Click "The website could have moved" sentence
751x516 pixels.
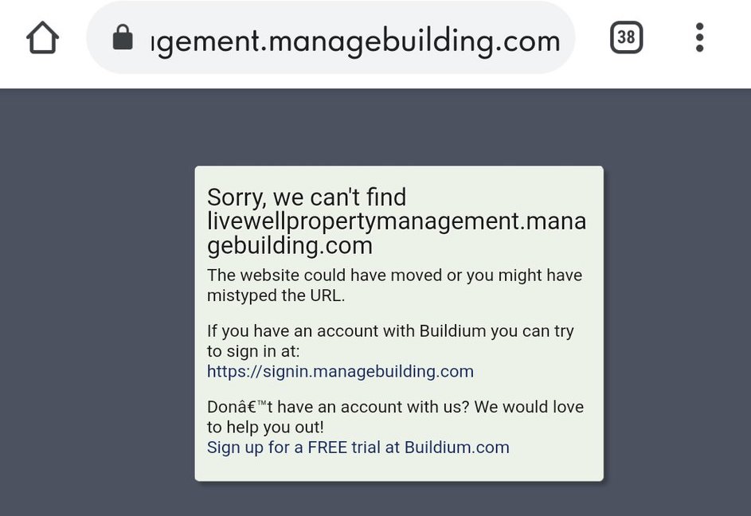pyautogui.click(x=394, y=275)
